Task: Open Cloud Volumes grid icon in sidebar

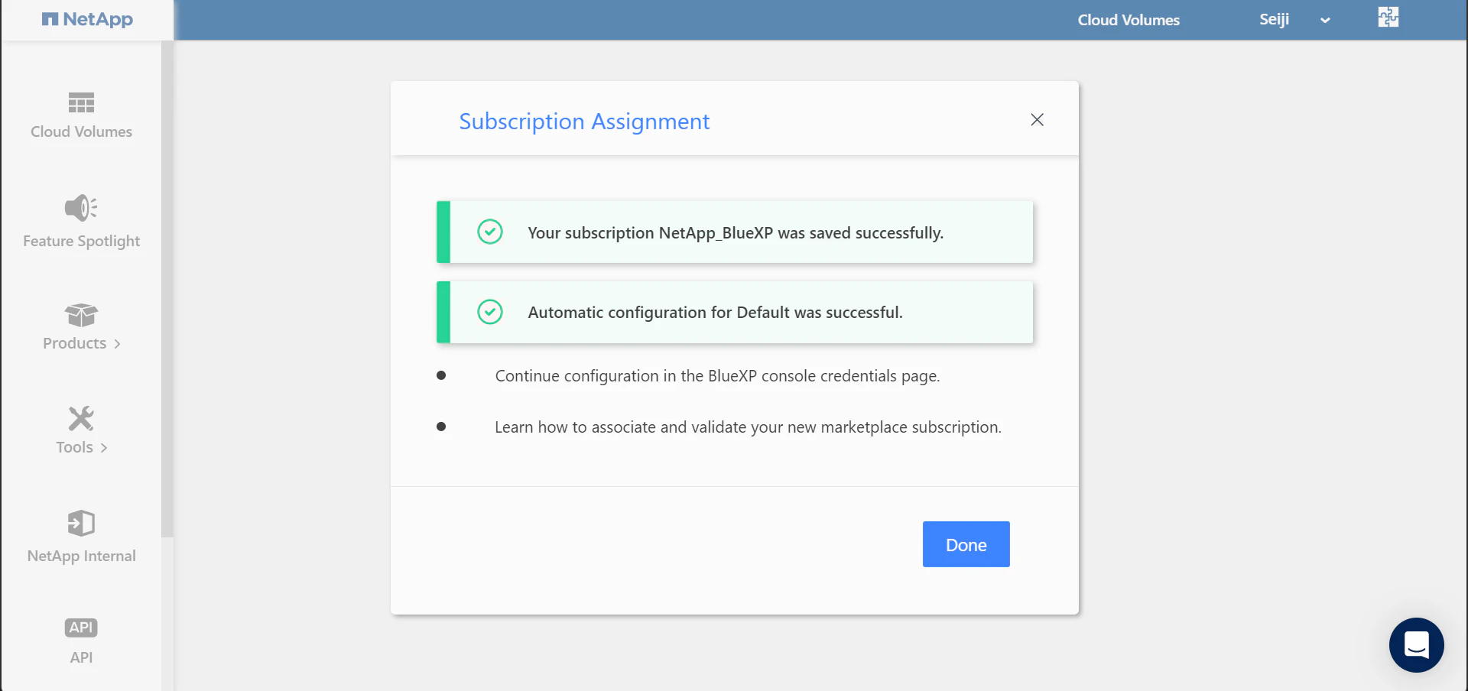Action: tap(81, 102)
